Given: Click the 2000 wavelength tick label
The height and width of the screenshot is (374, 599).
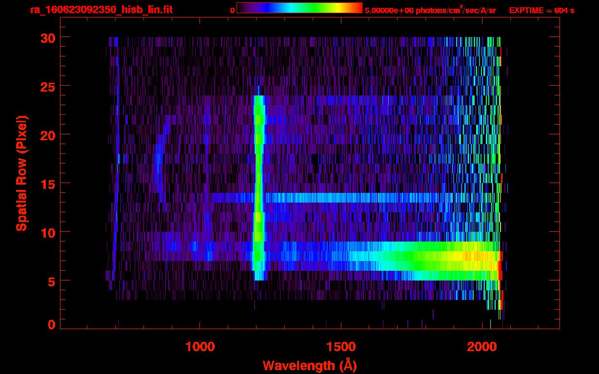Looking at the screenshot, I should tap(482, 347).
